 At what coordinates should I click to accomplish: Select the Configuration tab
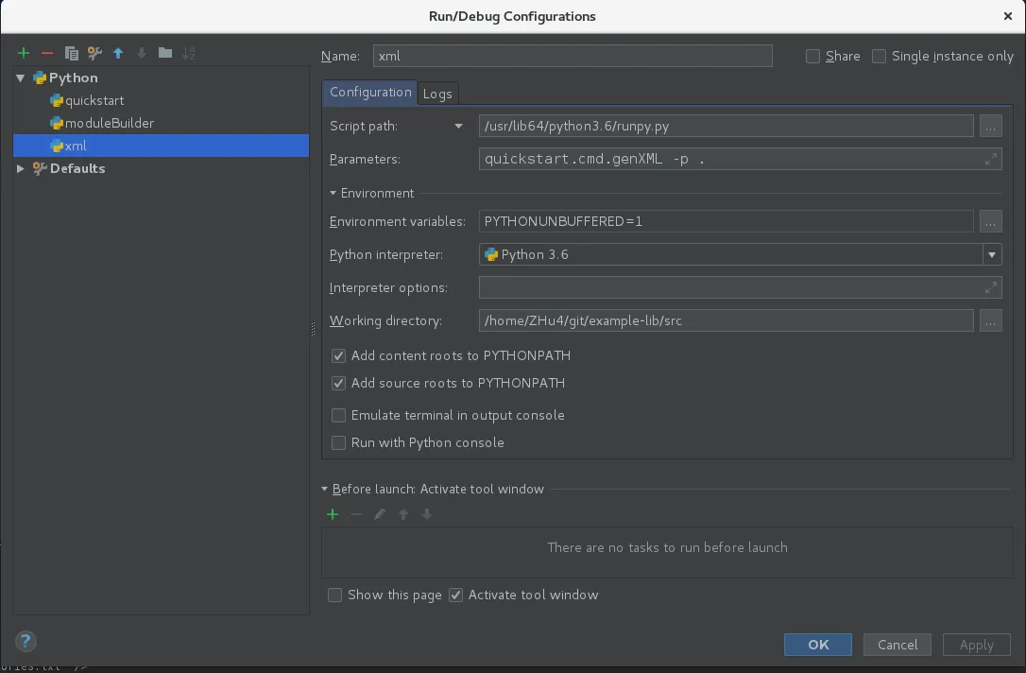[x=370, y=93]
